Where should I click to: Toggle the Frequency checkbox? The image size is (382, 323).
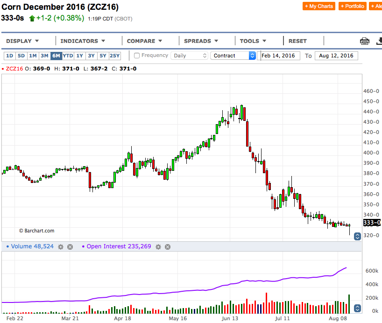coord(137,56)
